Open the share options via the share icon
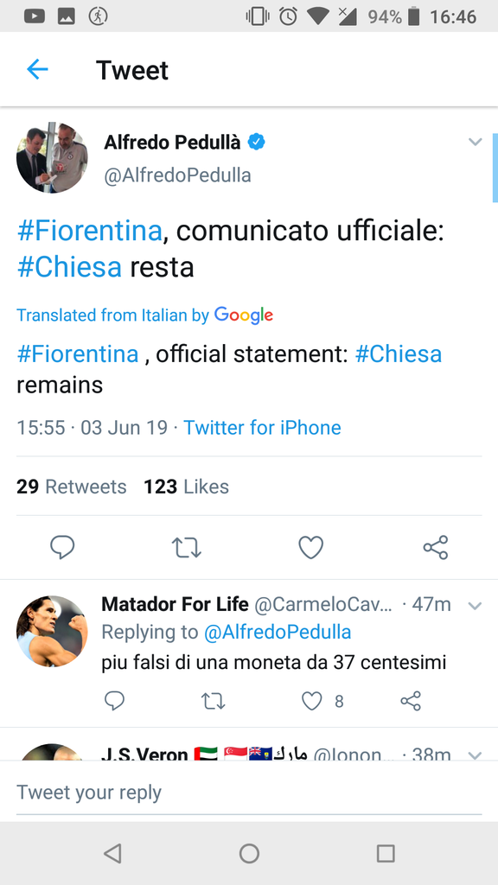The height and width of the screenshot is (885, 498). click(435, 547)
